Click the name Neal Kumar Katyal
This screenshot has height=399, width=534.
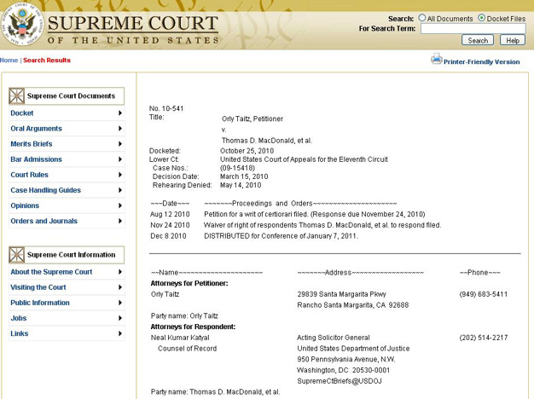(x=180, y=338)
